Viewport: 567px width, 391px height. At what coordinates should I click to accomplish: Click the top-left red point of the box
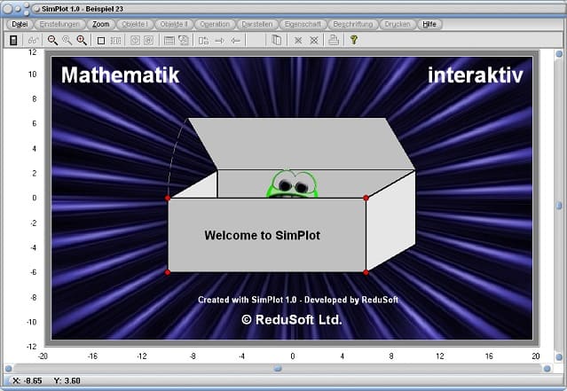(168, 198)
